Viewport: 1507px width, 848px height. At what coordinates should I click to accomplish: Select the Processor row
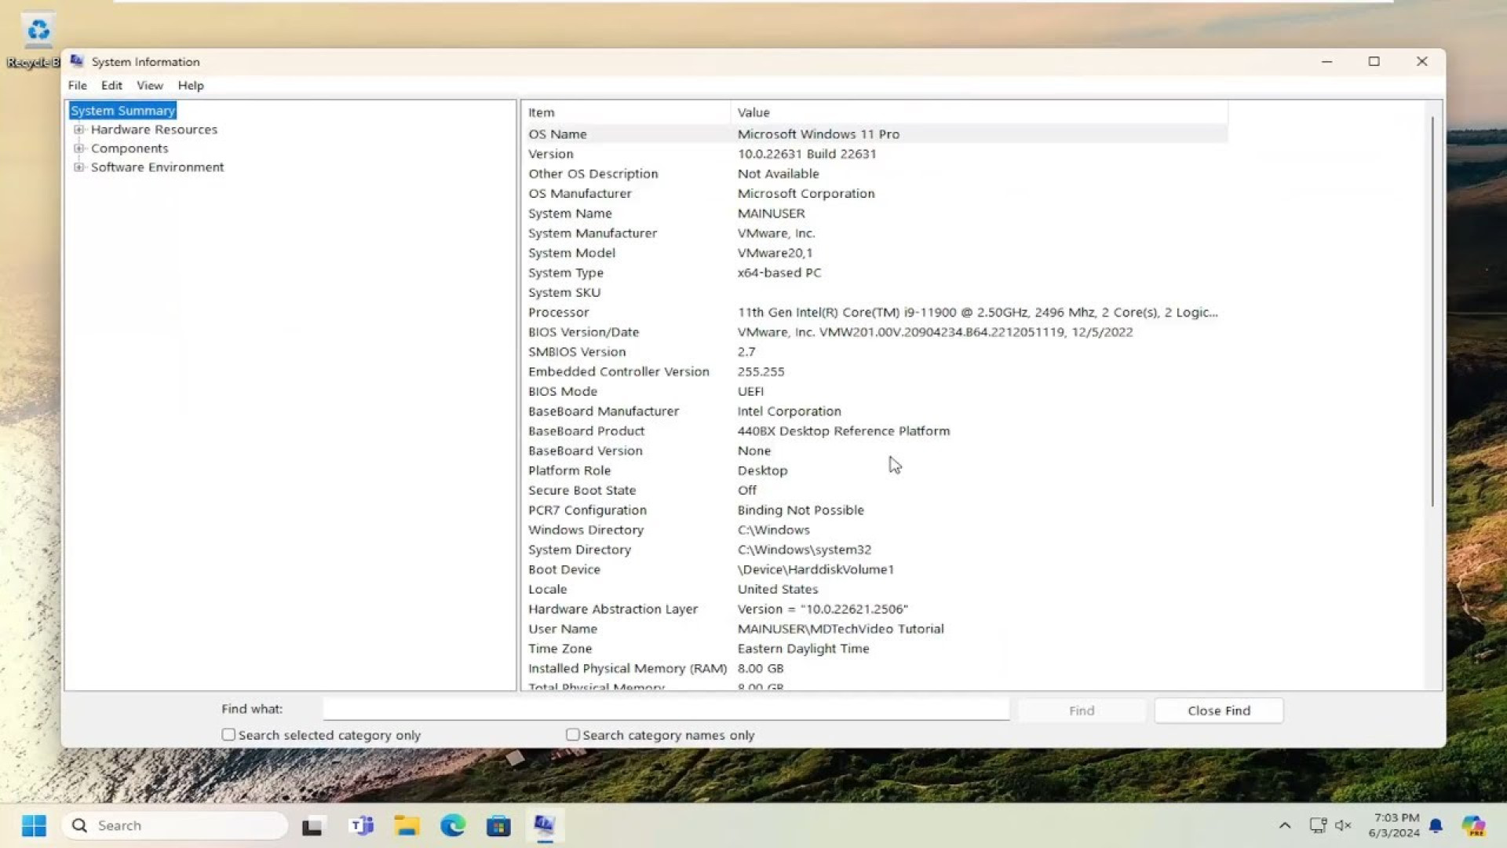875,313
